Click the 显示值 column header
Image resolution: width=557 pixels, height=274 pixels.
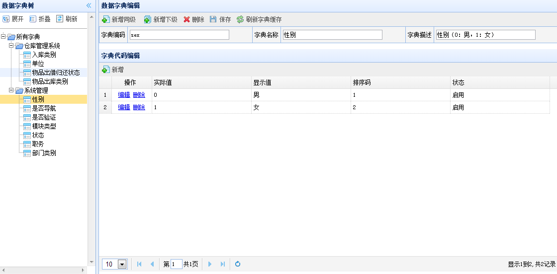tap(301, 82)
